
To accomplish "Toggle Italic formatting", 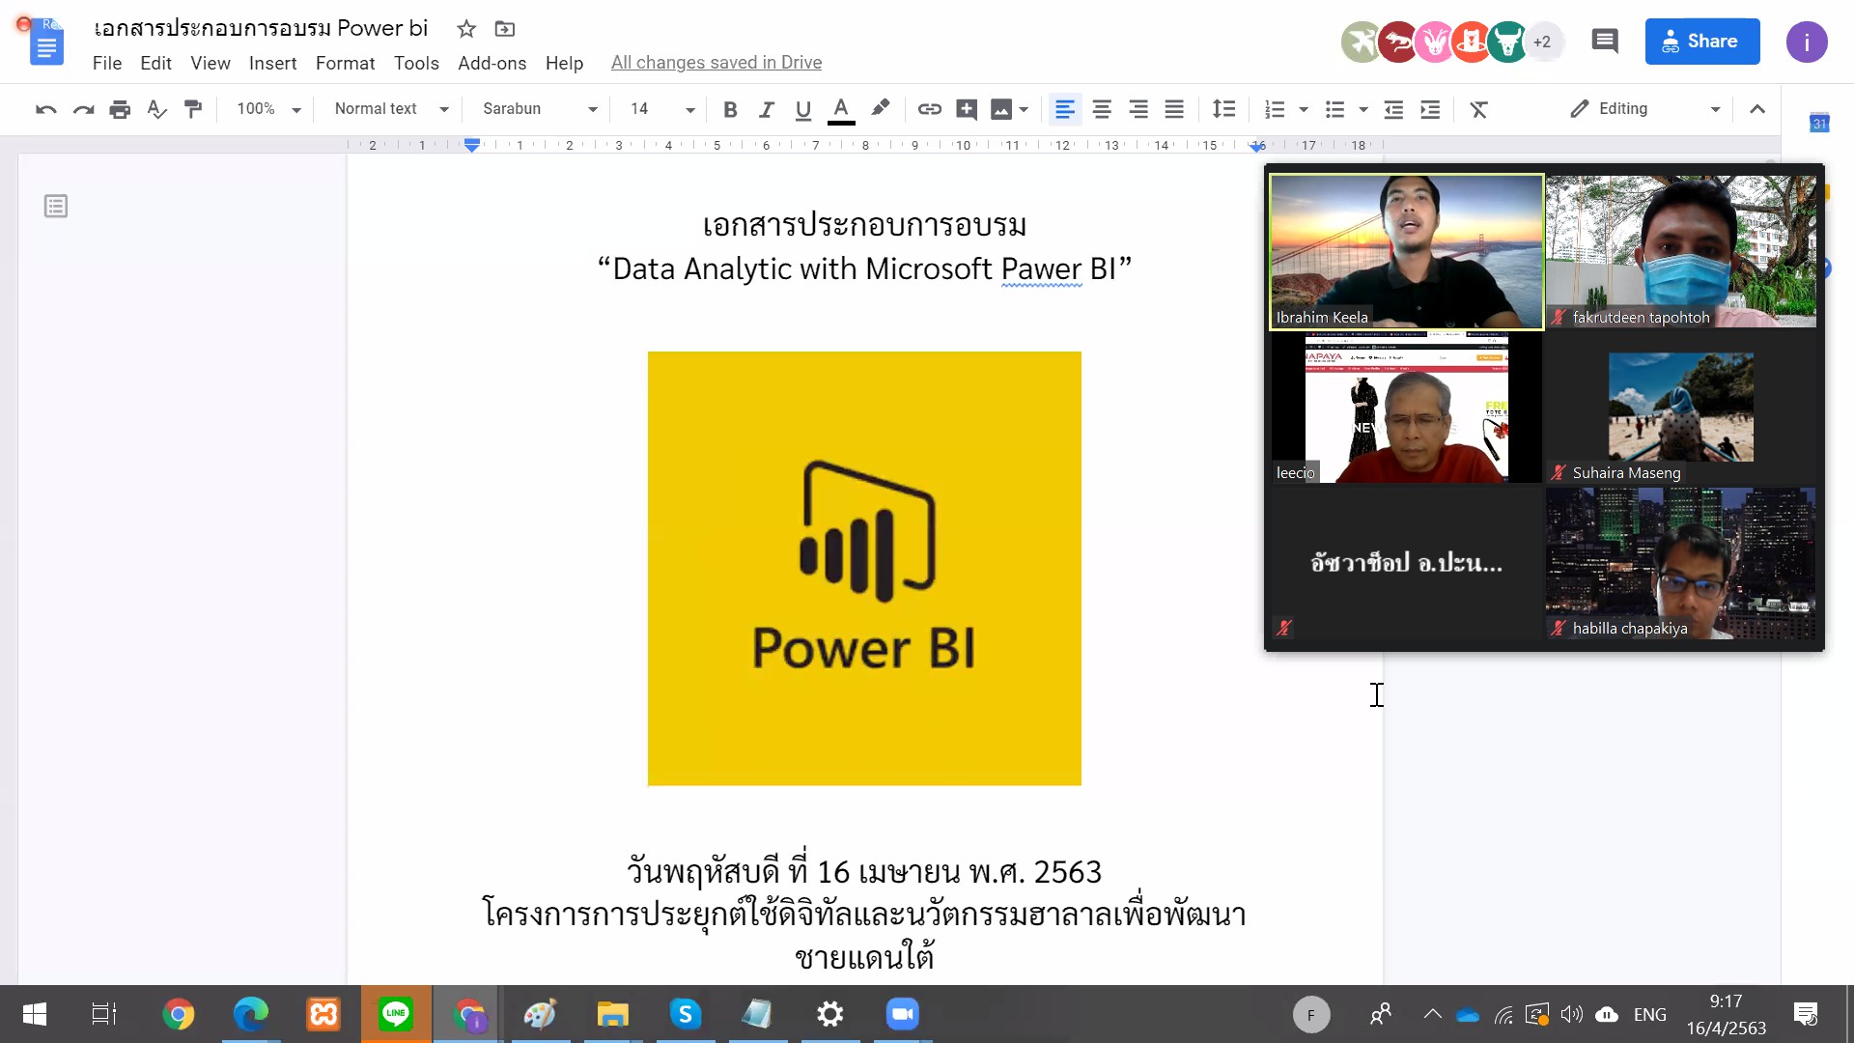I will [x=767, y=109].
